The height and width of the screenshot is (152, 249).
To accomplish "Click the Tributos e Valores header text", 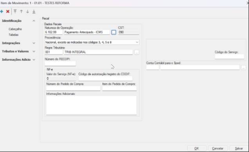I will coord(15,51).
